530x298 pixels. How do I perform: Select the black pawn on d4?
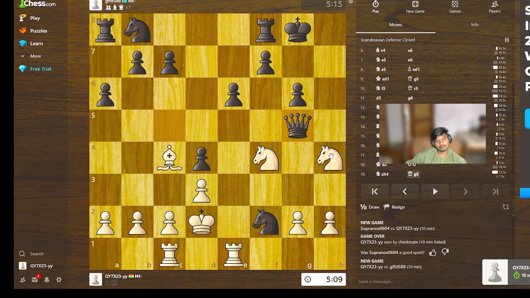click(202, 158)
